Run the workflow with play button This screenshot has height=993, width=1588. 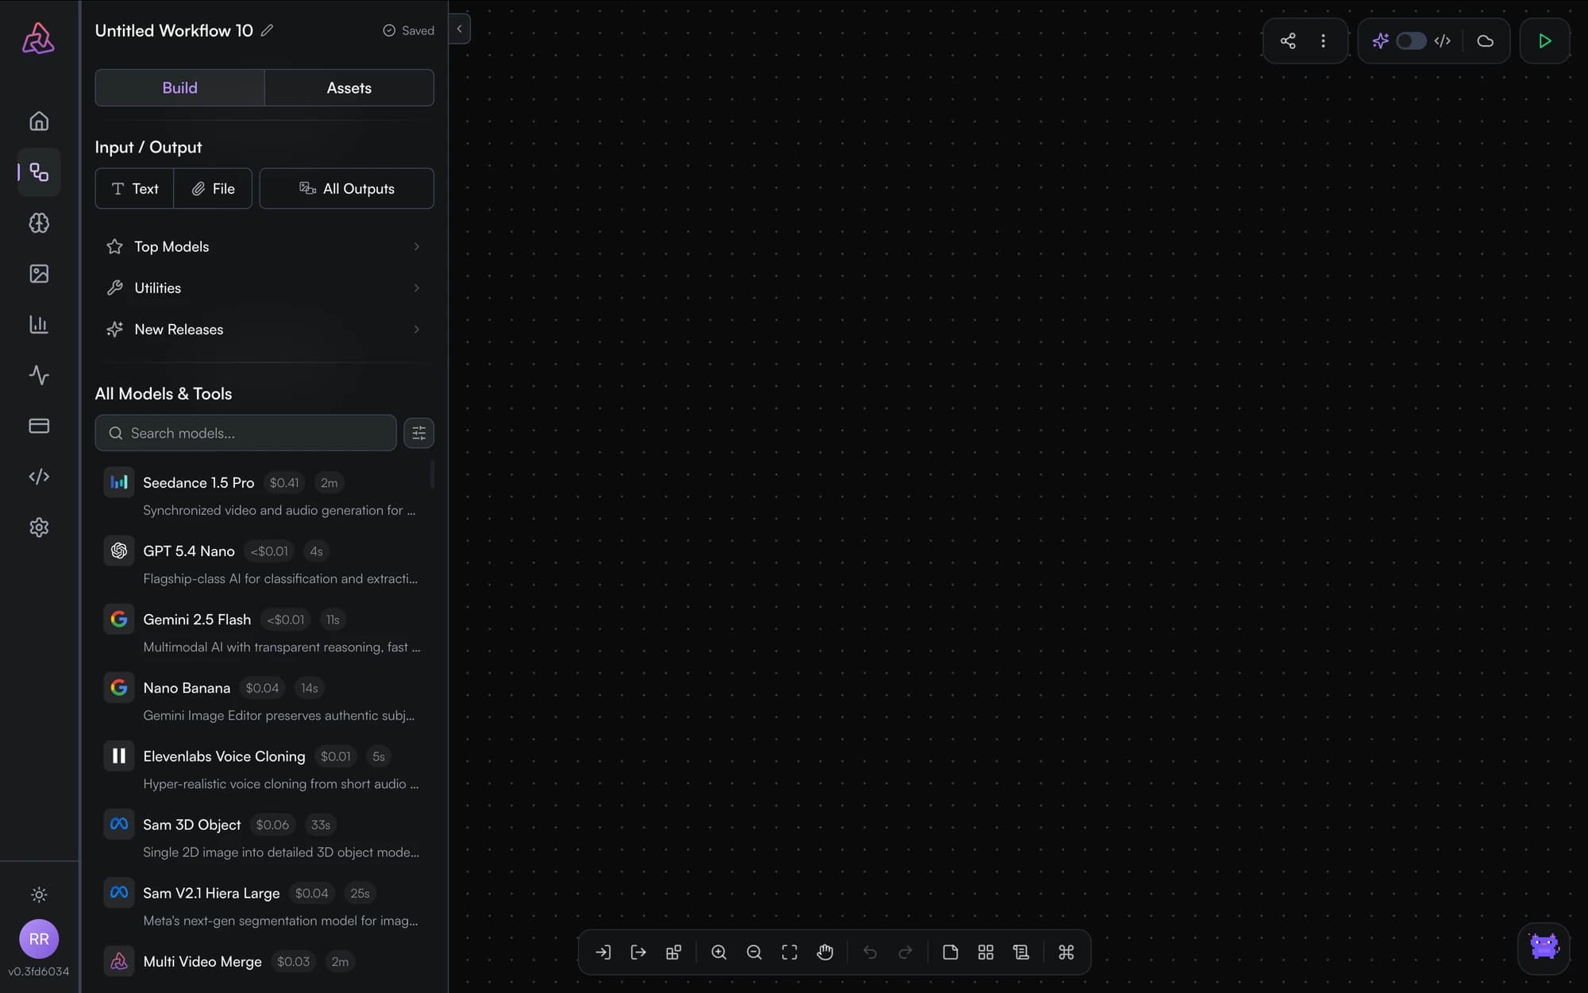[1544, 41]
